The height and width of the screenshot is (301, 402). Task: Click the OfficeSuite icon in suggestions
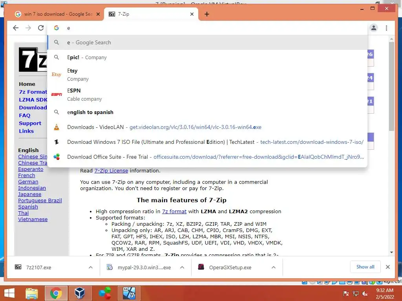(x=57, y=157)
